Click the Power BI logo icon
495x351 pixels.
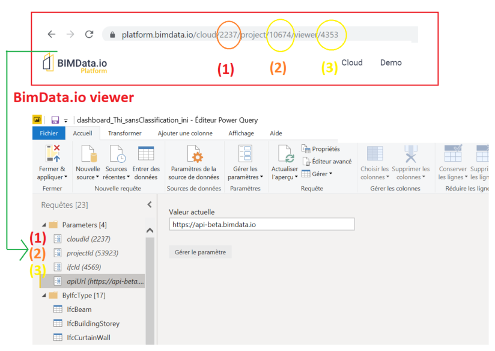point(37,120)
